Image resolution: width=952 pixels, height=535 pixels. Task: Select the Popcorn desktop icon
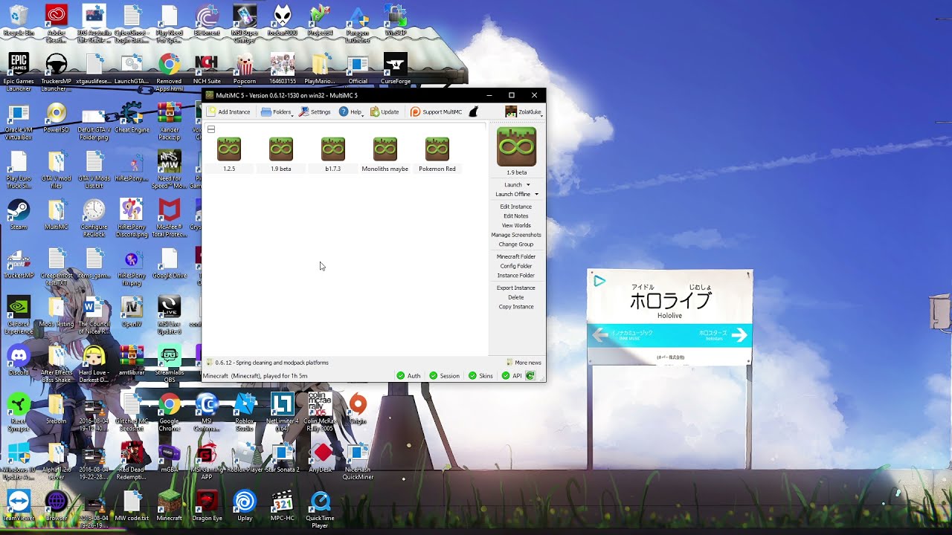pyautogui.click(x=245, y=69)
